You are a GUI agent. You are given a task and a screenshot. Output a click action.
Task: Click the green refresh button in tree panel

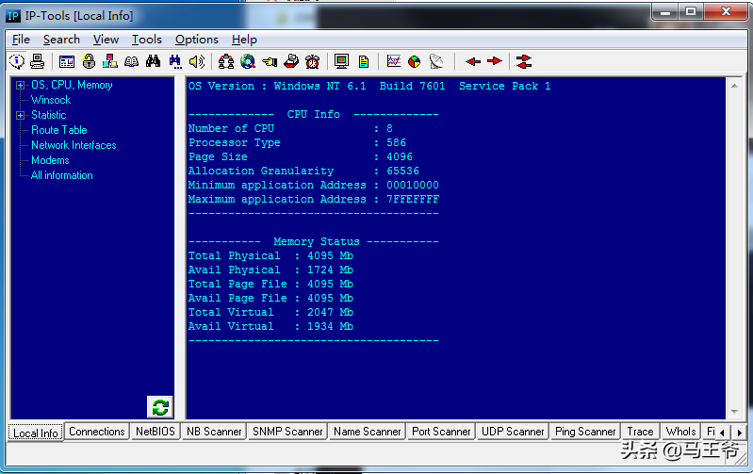click(160, 407)
